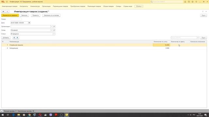Image resolution: width=209 pixels, height=117 pixels.
Task: Open the table's Еще menu
Action: tap(204, 38)
